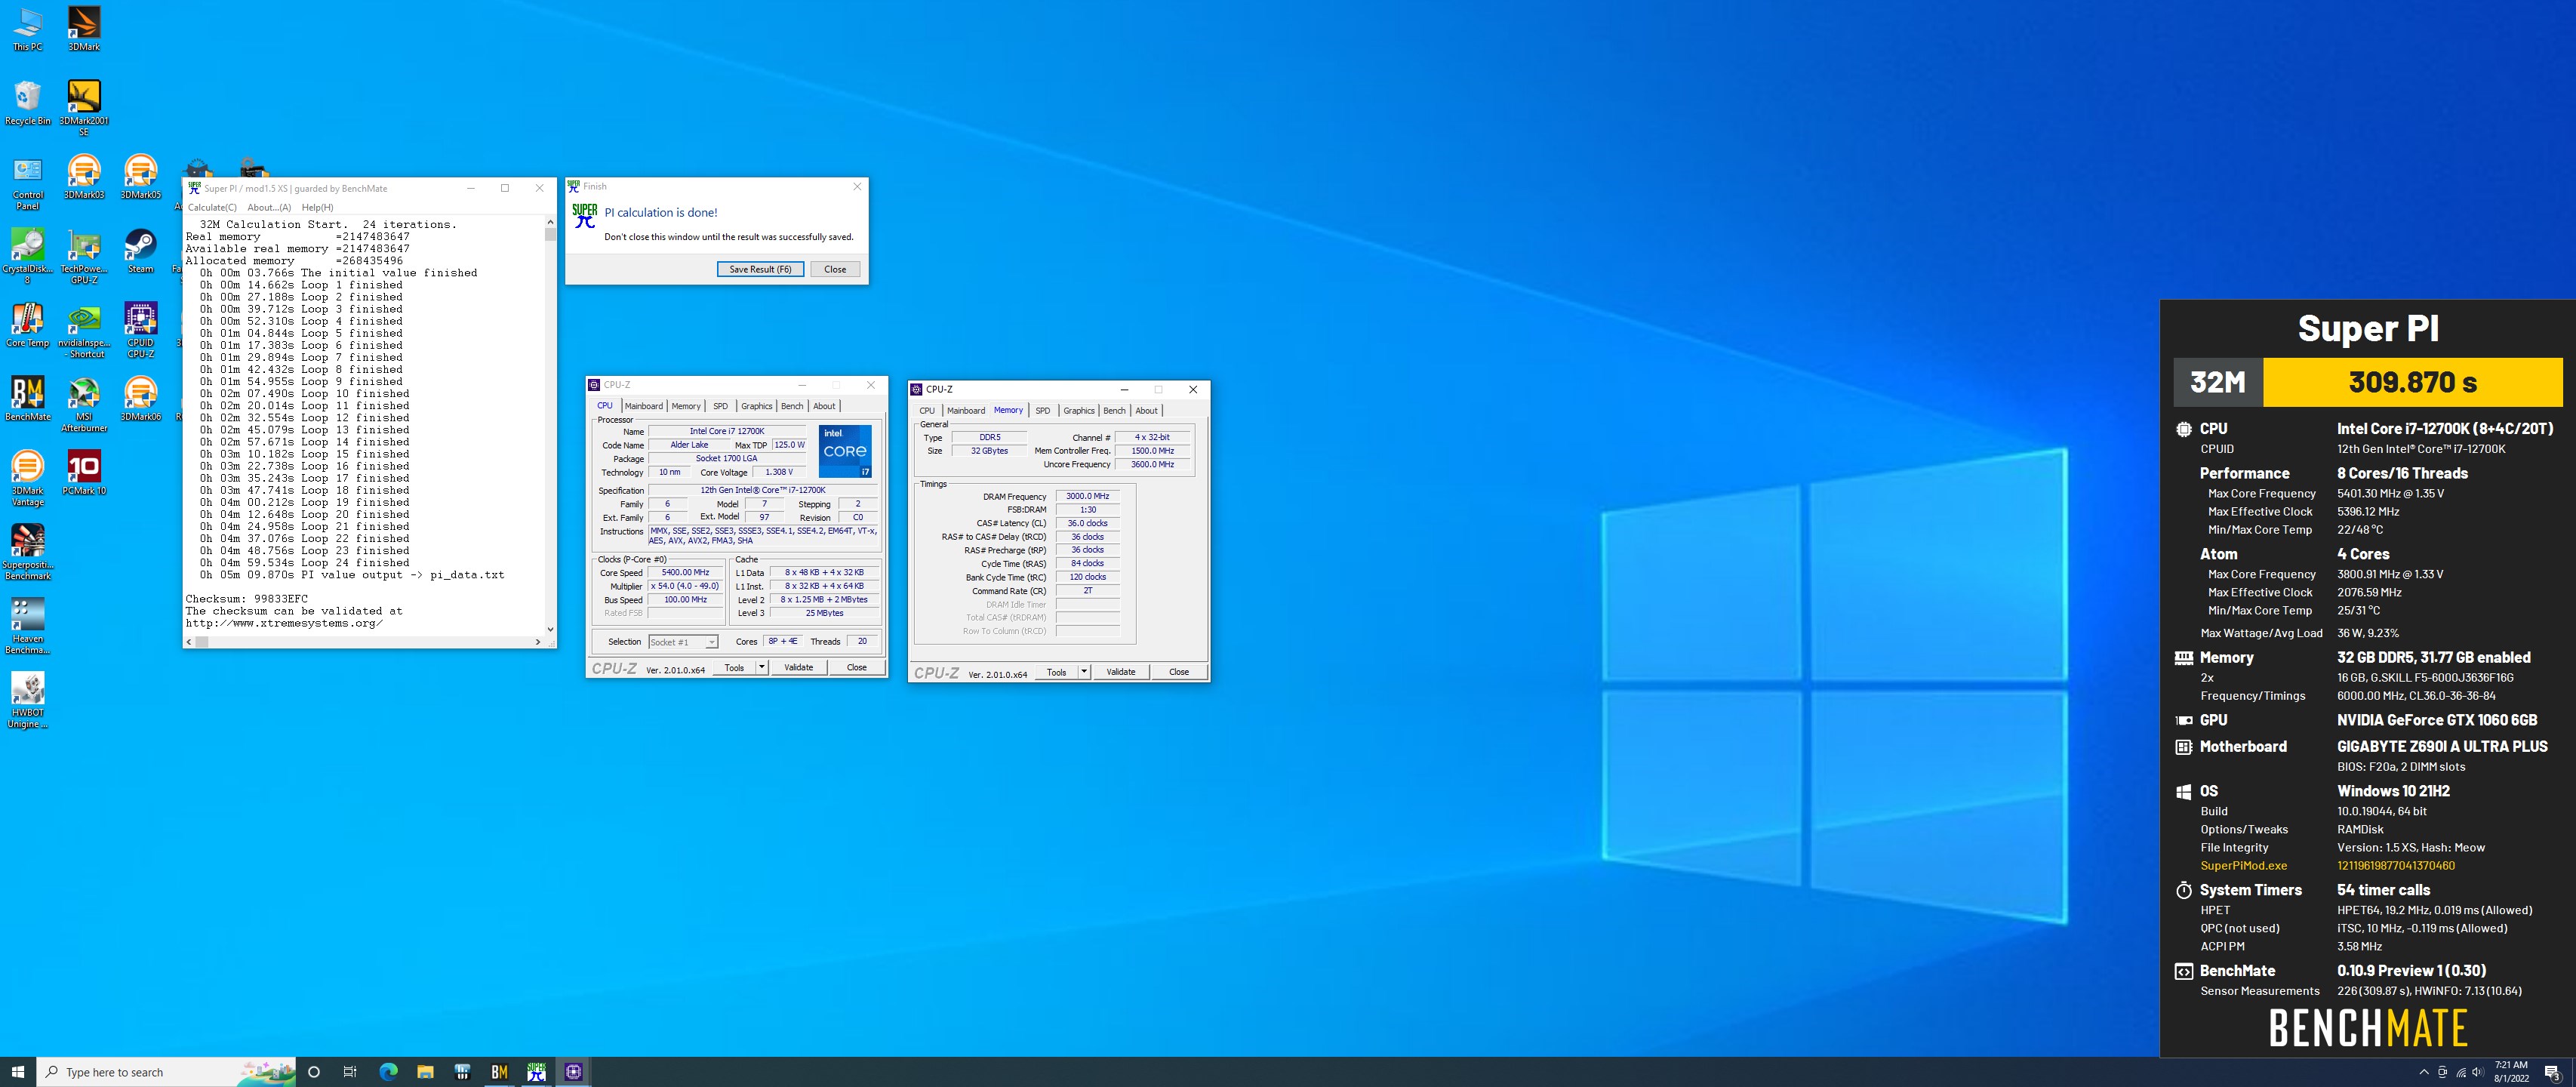
Task: Launch CPUID CPU-Z desktop shortcut
Action: 141,330
